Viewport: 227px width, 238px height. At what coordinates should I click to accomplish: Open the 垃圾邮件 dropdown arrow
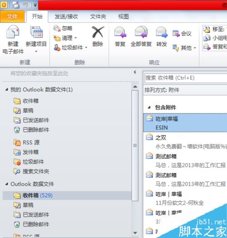(86, 48)
